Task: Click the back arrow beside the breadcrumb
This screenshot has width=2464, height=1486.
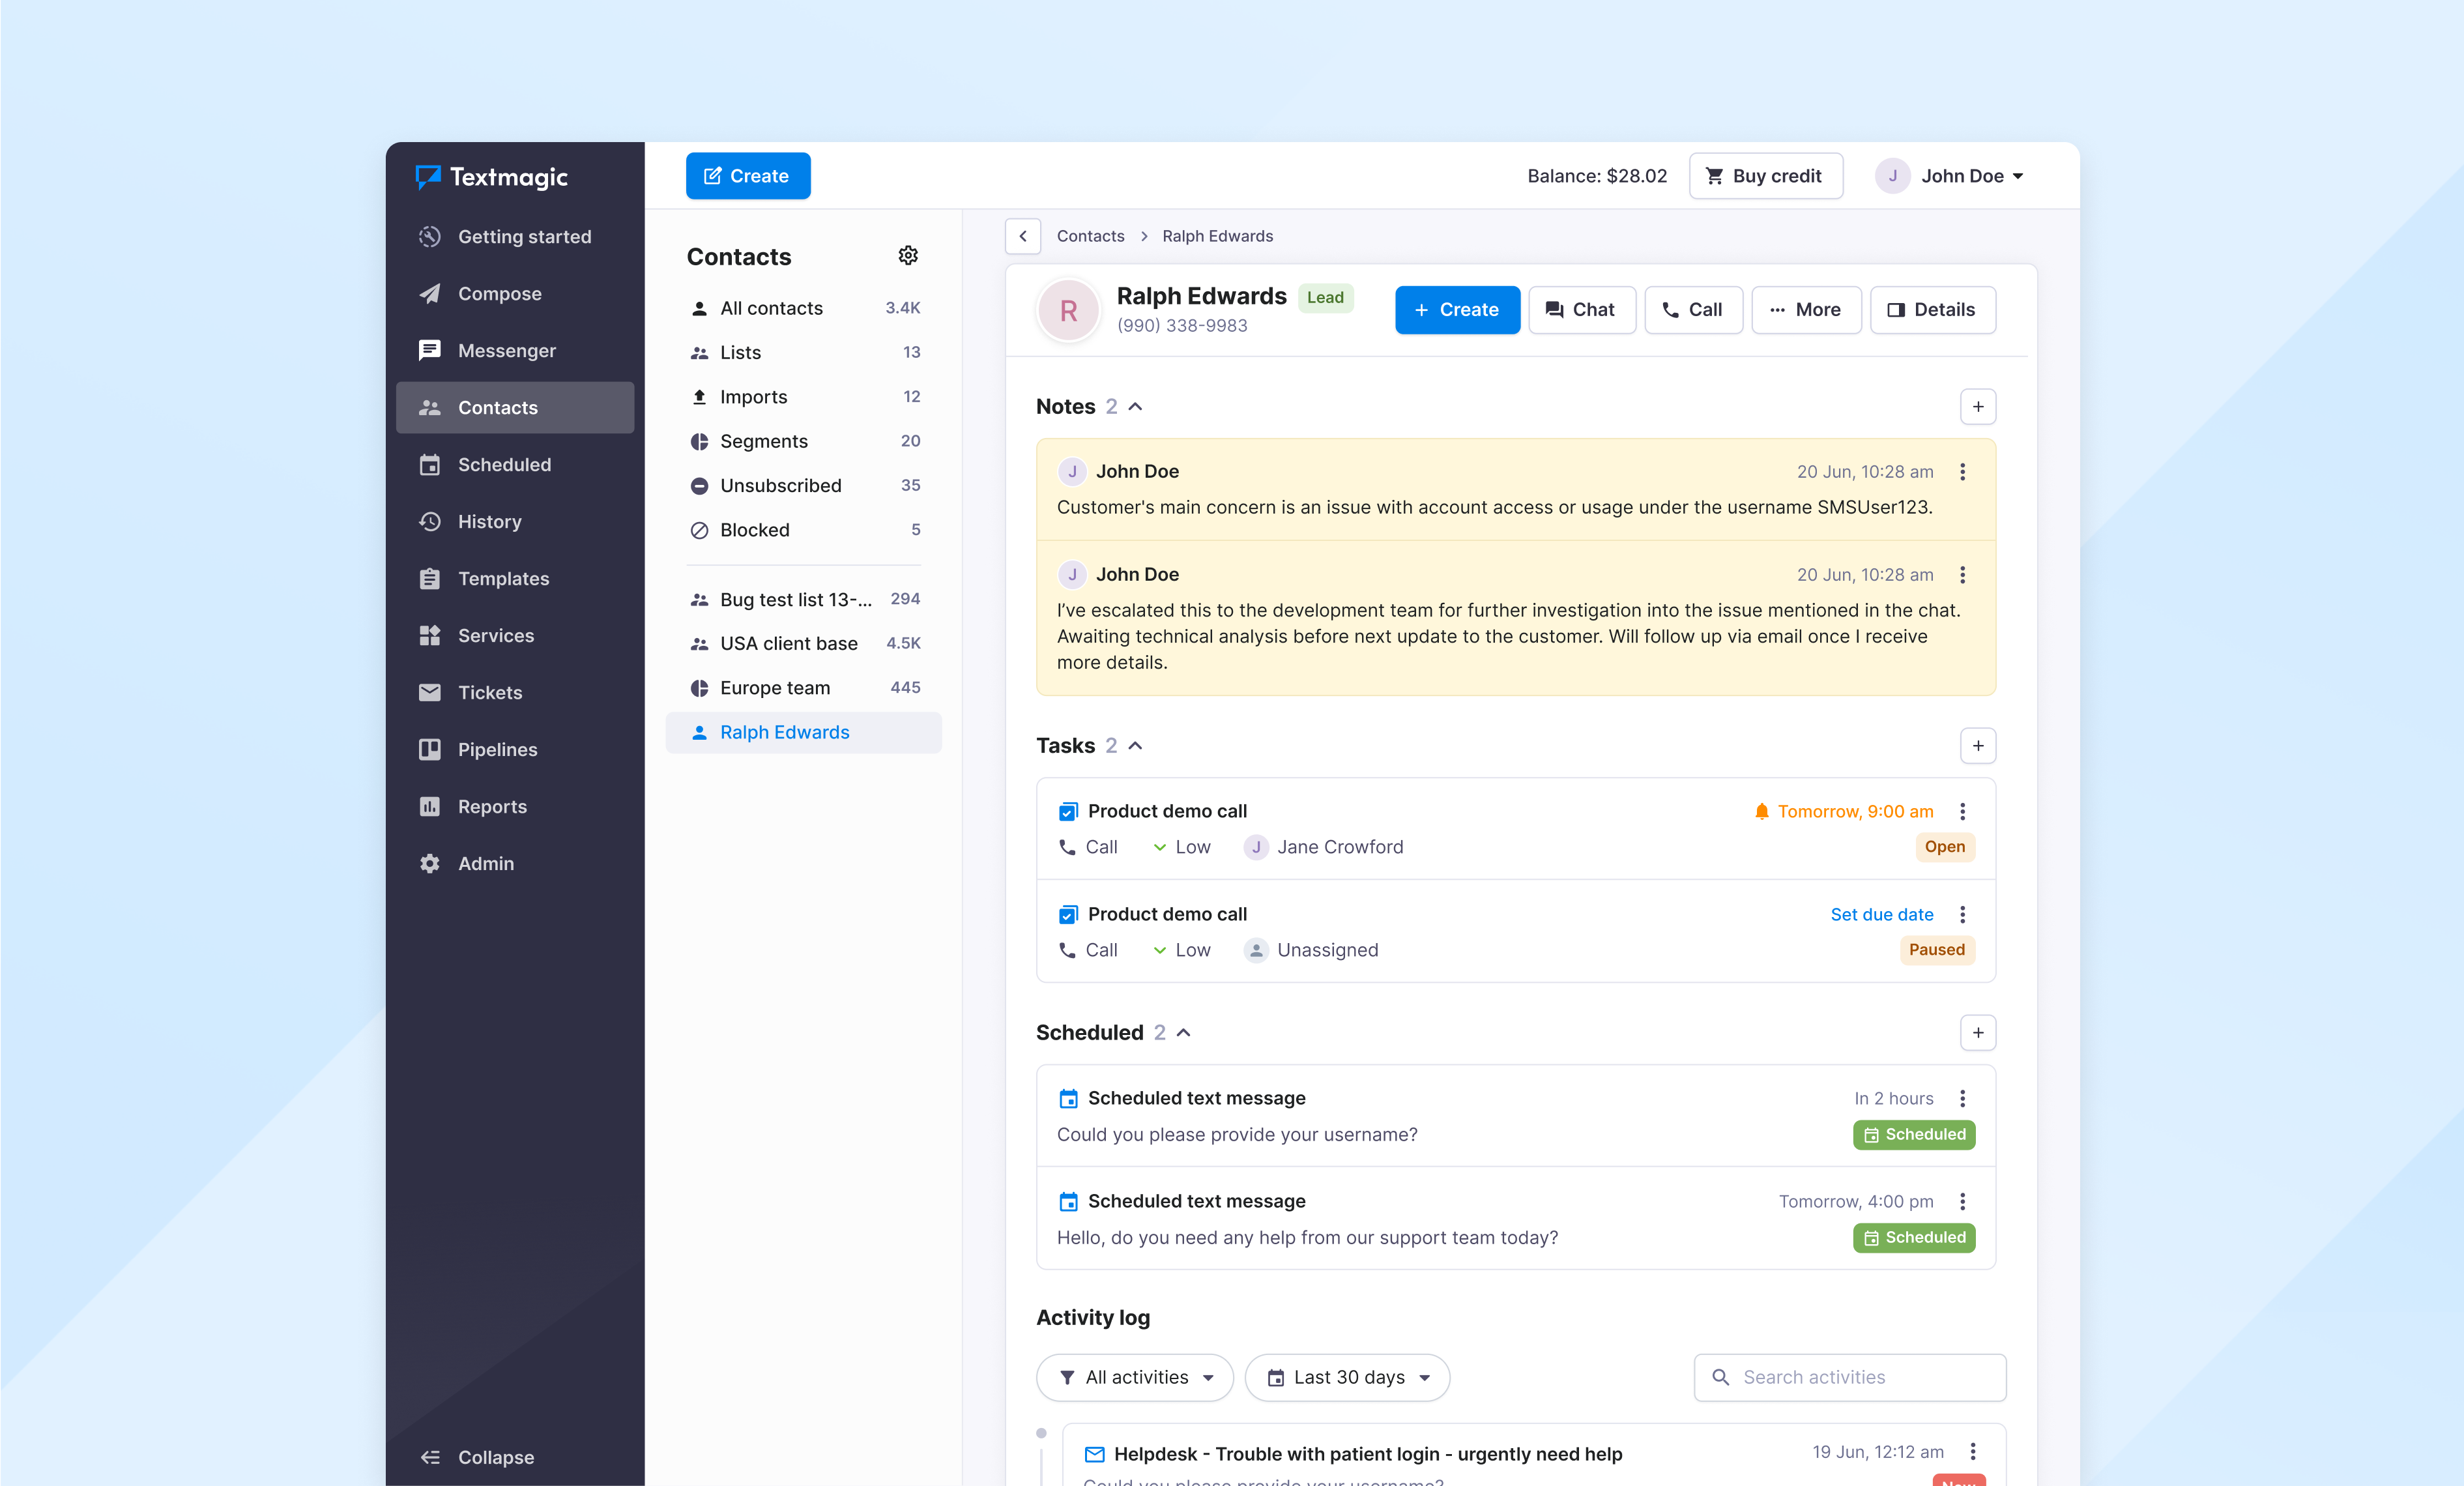Action: pos(1022,236)
